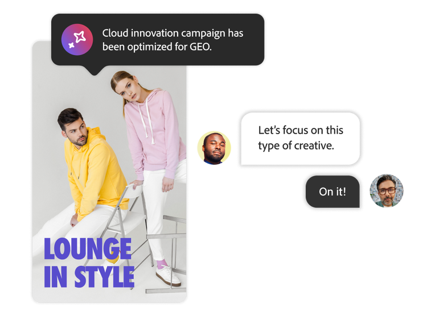Select the "optimized for GEO" text line
The image size is (427, 320).
[x=157, y=47]
